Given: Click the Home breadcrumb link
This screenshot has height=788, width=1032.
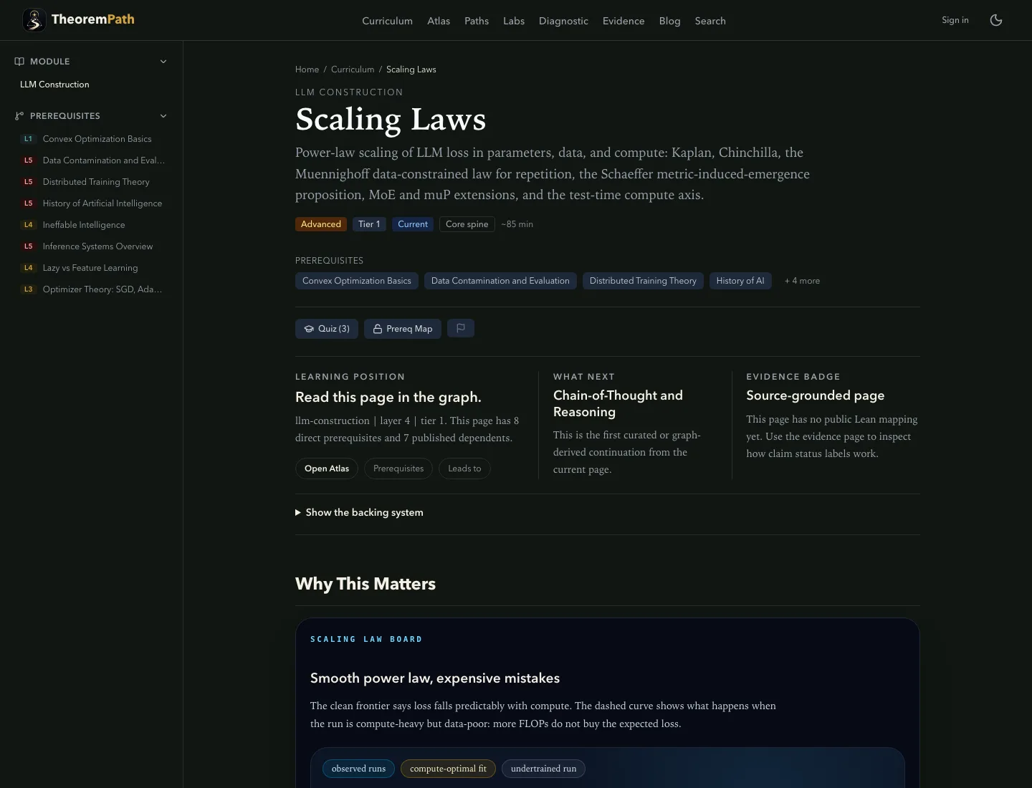Looking at the screenshot, I should pos(307,69).
